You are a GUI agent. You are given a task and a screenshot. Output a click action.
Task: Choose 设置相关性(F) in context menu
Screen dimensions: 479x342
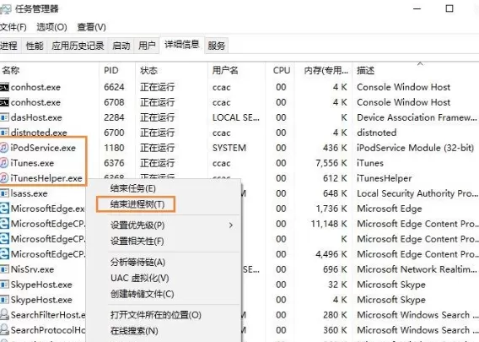coord(137,242)
